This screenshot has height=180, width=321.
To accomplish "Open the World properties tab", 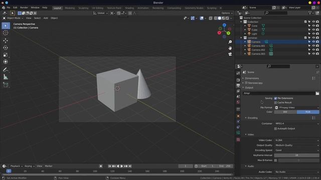I will click(238, 102).
